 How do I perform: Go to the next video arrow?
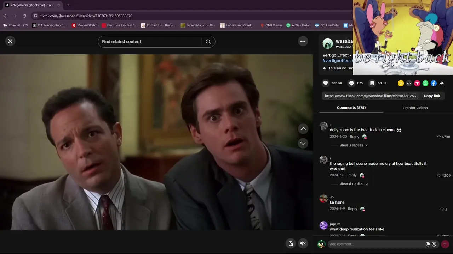303,143
